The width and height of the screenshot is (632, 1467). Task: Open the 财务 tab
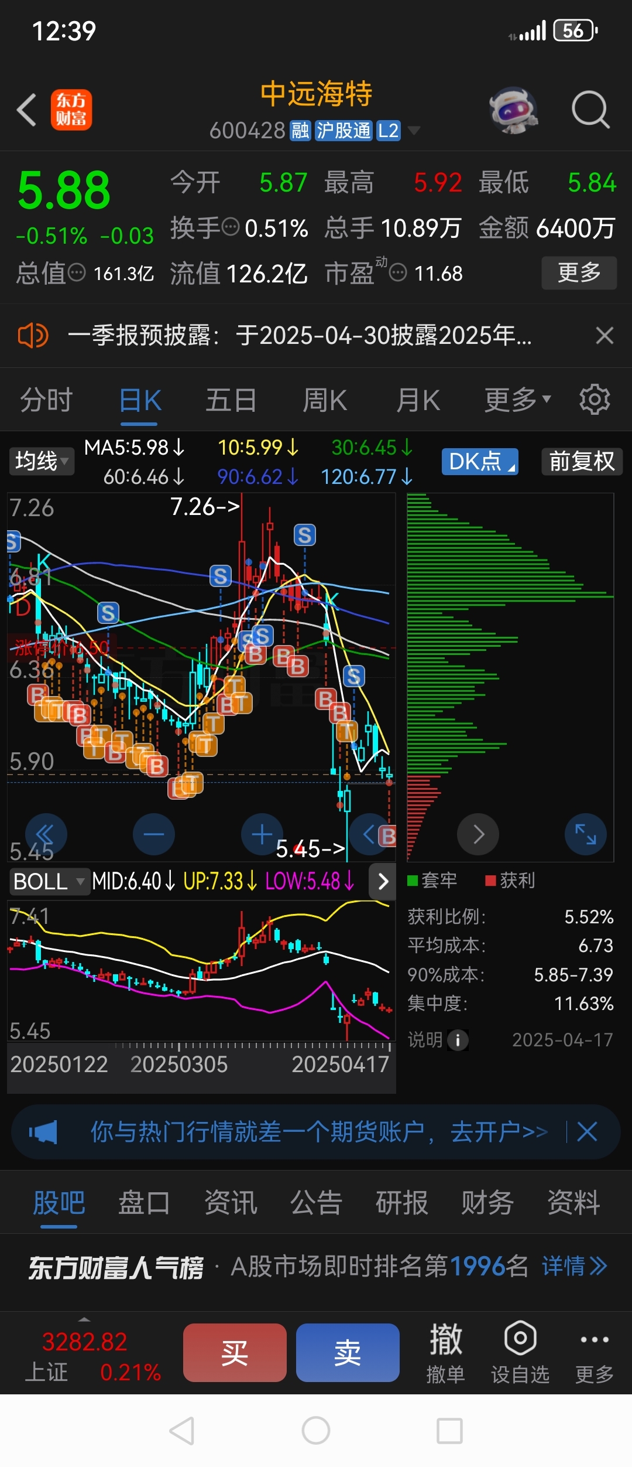487,1203
